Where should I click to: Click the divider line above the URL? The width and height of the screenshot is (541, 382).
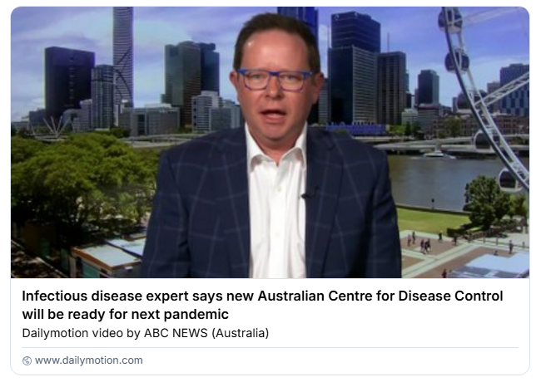270,348
